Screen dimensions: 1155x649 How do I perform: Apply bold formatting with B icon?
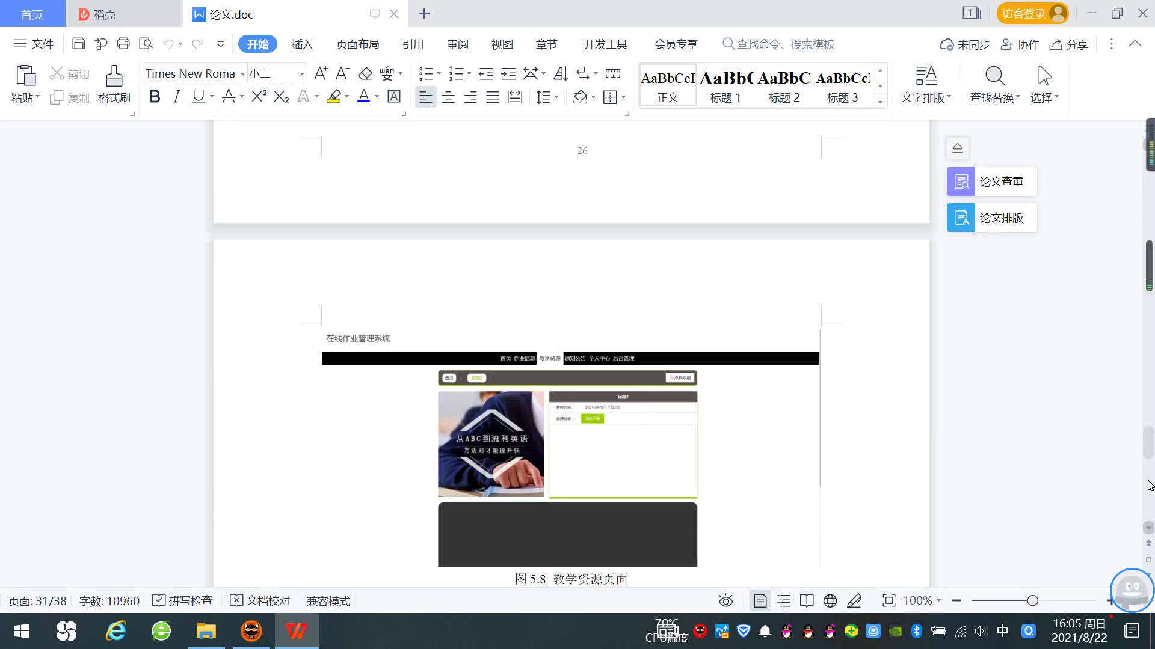pyautogui.click(x=155, y=97)
